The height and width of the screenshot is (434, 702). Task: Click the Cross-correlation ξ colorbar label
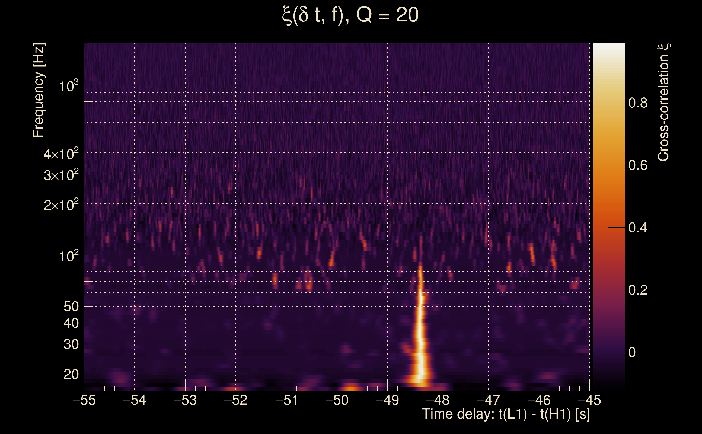coord(663,102)
